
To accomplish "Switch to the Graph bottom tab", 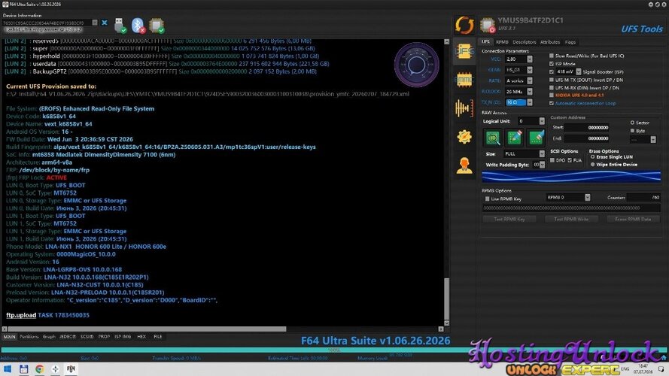I will point(49,337).
